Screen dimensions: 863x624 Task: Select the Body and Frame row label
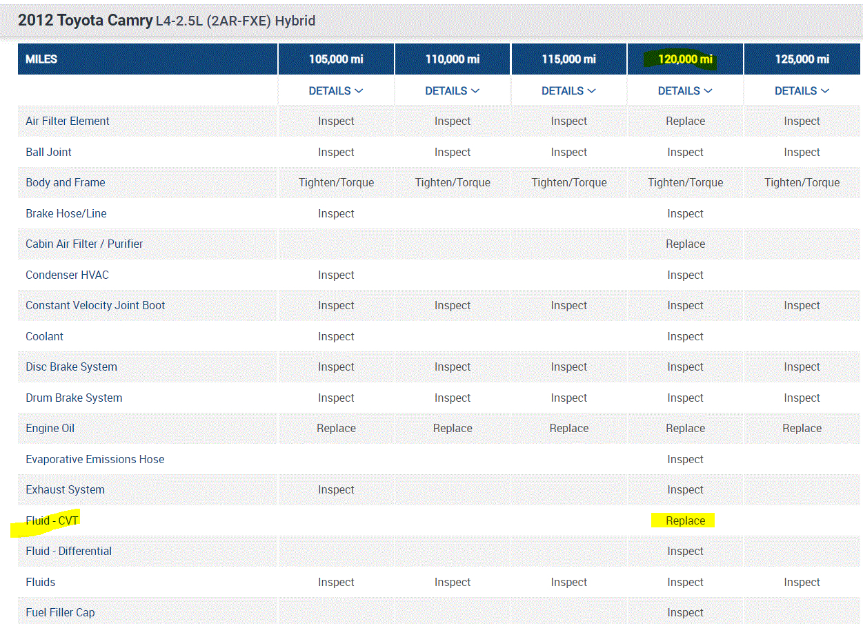pyautogui.click(x=66, y=182)
